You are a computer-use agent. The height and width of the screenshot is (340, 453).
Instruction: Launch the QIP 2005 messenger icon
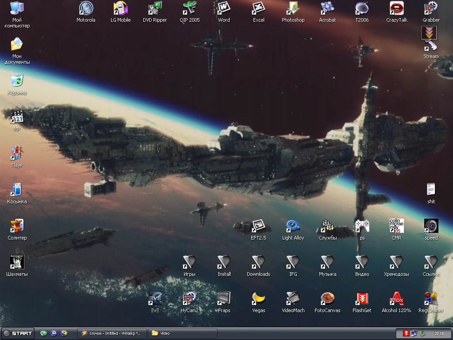(x=189, y=8)
